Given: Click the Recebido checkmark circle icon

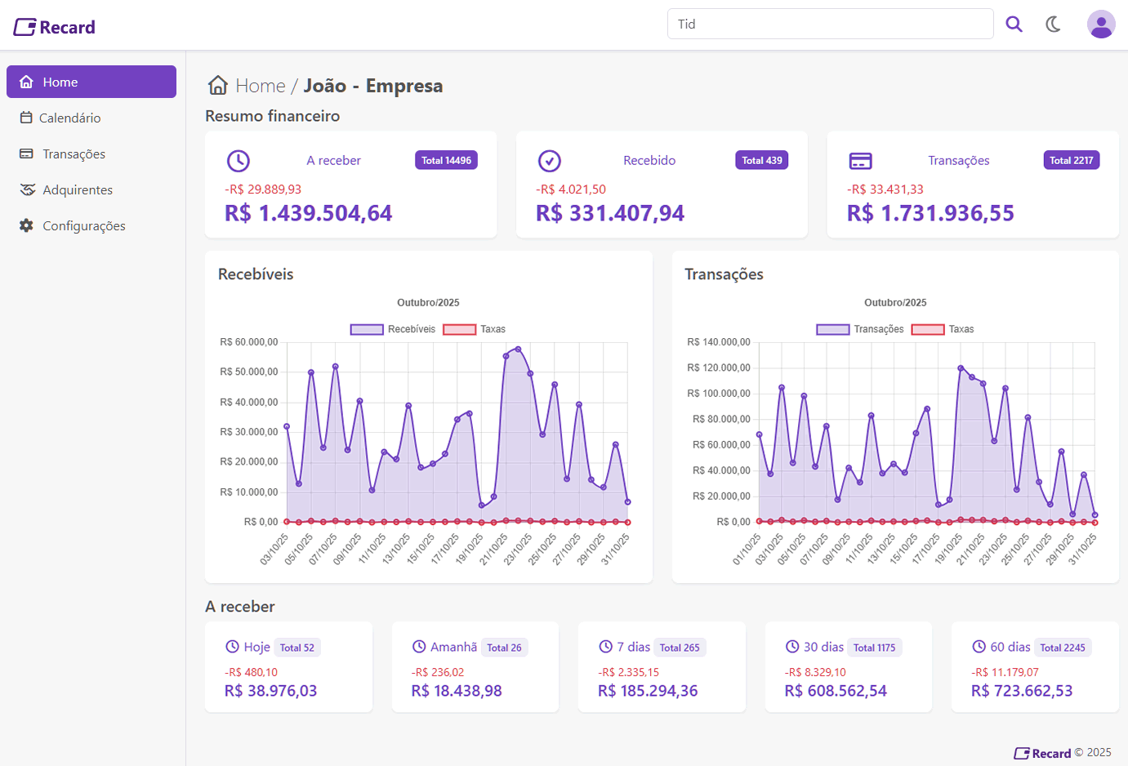Looking at the screenshot, I should (x=550, y=161).
